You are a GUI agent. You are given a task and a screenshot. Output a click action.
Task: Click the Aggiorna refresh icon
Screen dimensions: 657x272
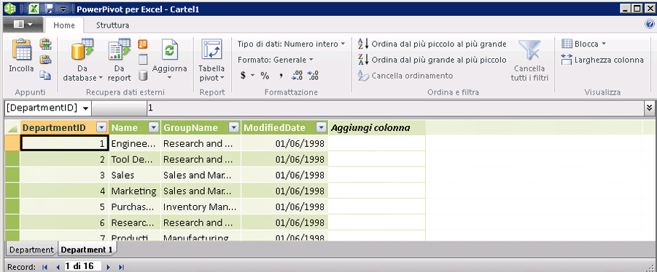click(x=170, y=50)
